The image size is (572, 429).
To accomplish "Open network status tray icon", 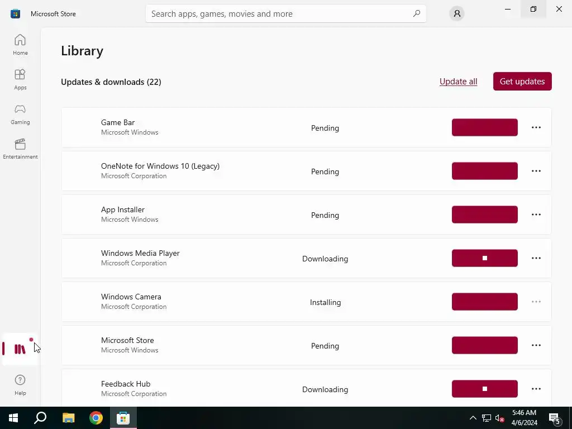I will [487, 418].
